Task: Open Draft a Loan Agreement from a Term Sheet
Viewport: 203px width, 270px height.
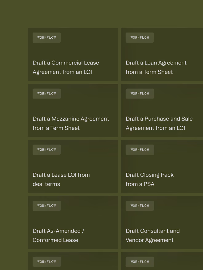Action: (162, 54)
